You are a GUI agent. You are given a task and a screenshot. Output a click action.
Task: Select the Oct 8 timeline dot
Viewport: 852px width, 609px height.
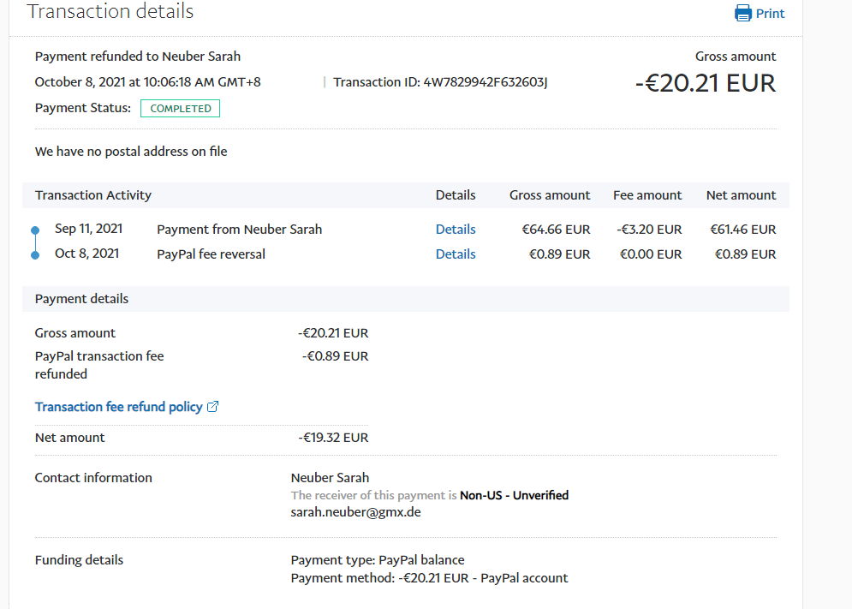tap(35, 255)
